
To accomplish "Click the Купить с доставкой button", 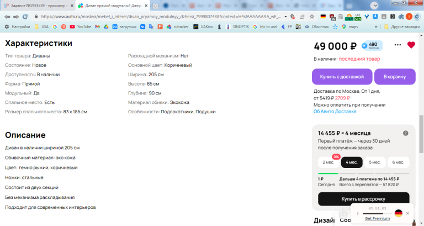I will pos(342,77).
